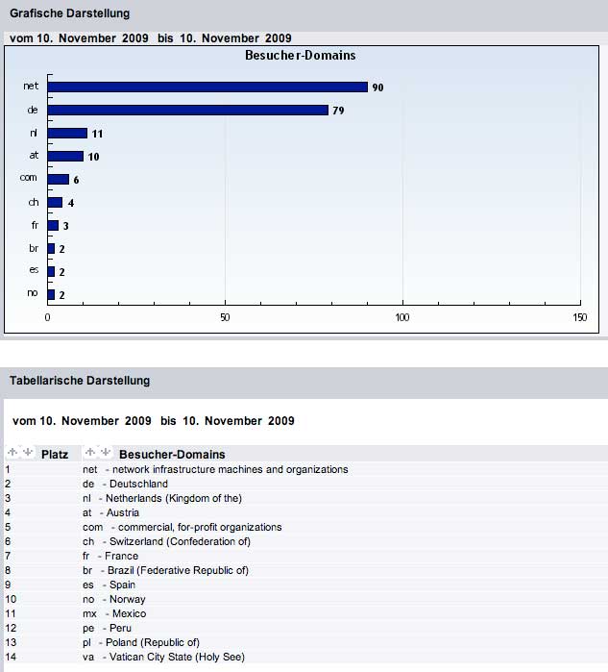Select the Tabellarische Darstellung section header
Image resolution: width=608 pixels, height=672 pixels.
pos(80,381)
